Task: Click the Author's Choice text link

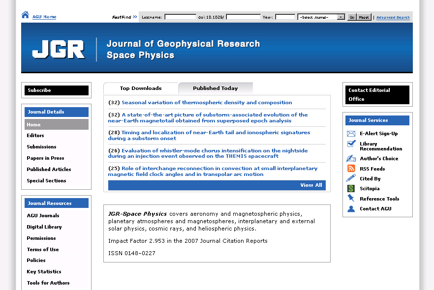Action: (379, 159)
